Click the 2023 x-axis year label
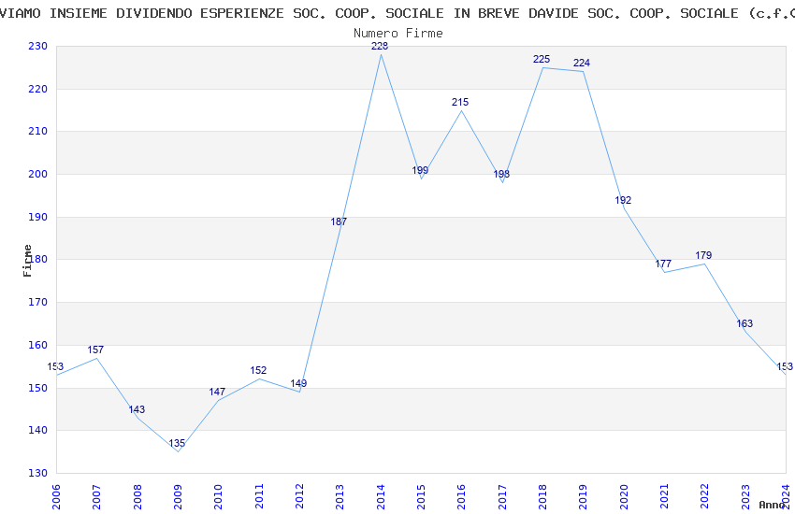Screen dimensions: 795x514 [x=745, y=496]
